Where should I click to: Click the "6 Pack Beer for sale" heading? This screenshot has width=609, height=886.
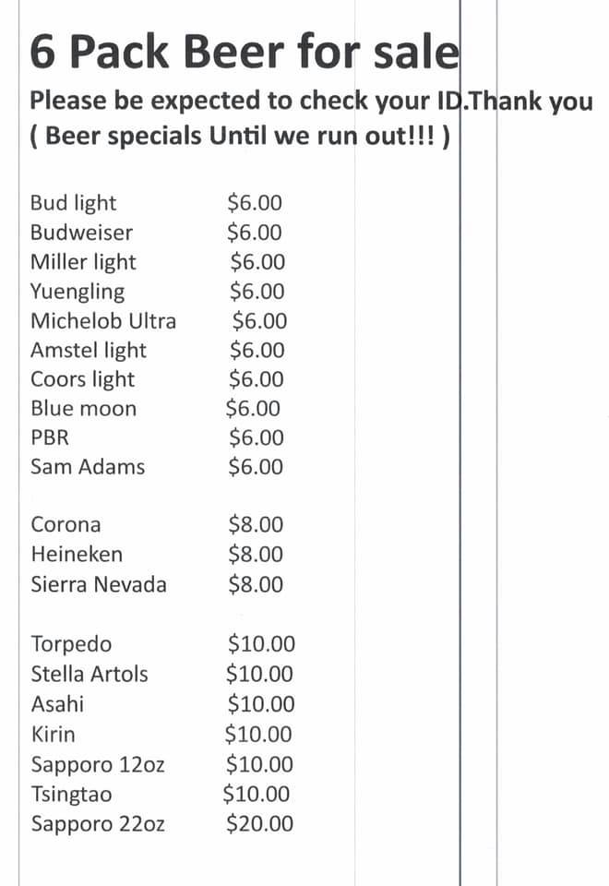click(x=244, y=52)
